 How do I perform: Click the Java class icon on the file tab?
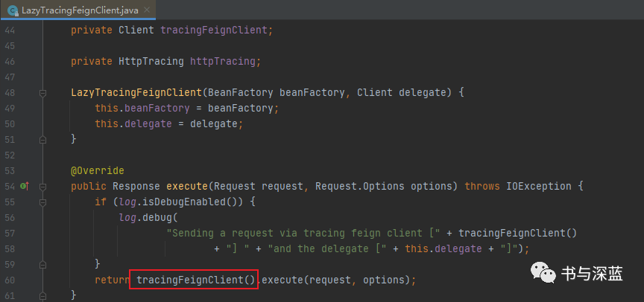[13, 10]
